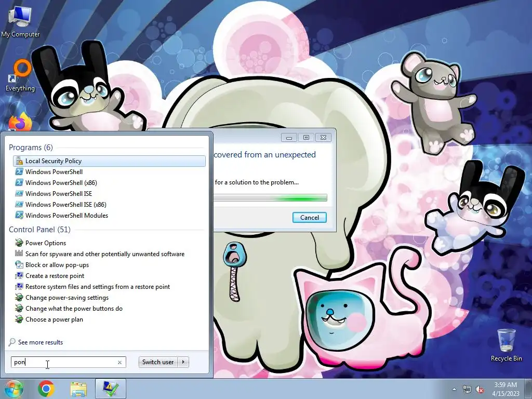
Task: Open Change power-saving settings result
Action: [109, 297]
